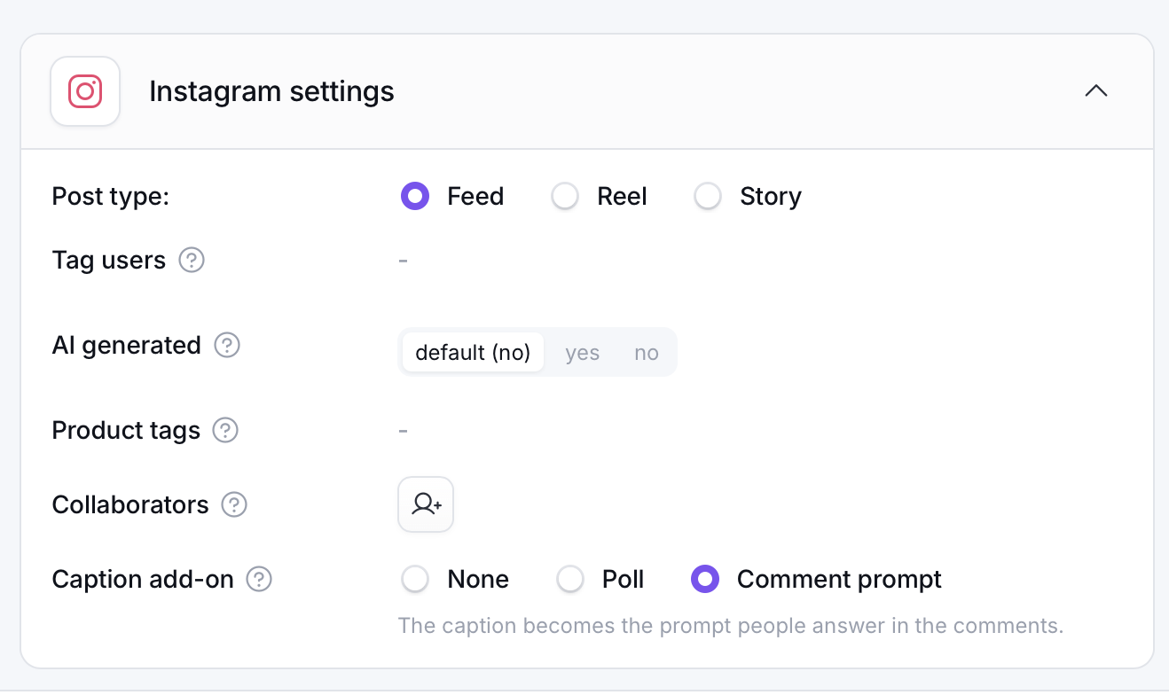1169x695 pixels.
Task: Select the Reel post type
Action: coord(565,196)
